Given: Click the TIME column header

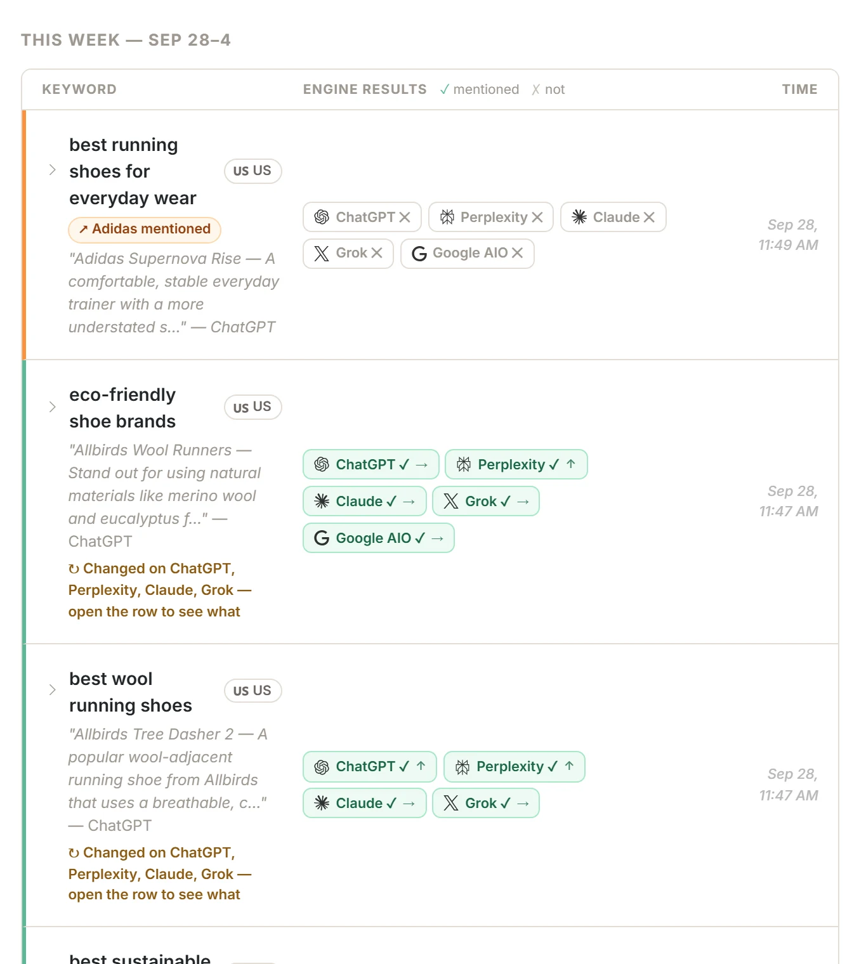Looking at the screenshot, I should point(799,89).
